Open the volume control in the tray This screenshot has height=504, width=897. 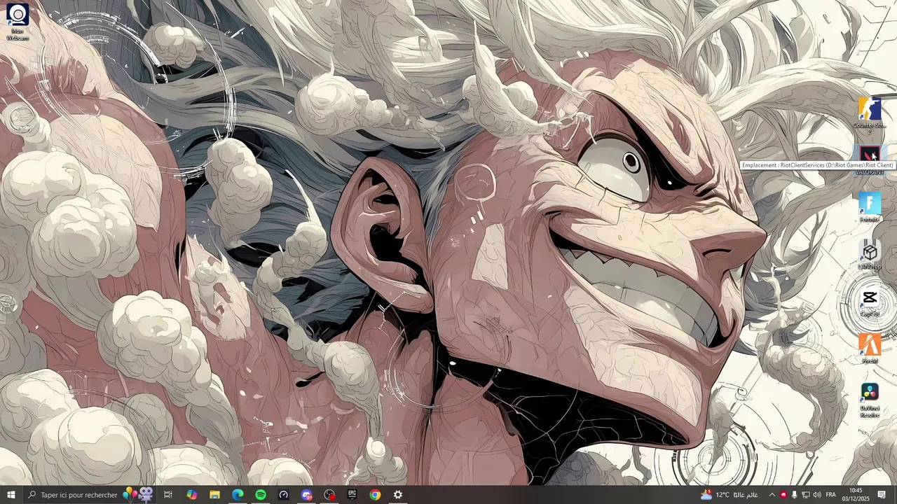816,495
